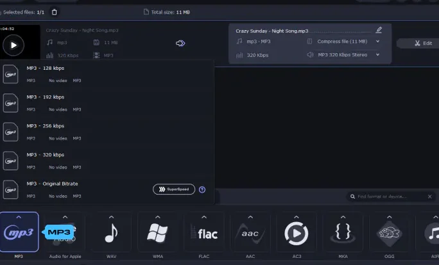Delete selected files with trash icon
Screen dimensions: 439x265
(x=55, y=12)
